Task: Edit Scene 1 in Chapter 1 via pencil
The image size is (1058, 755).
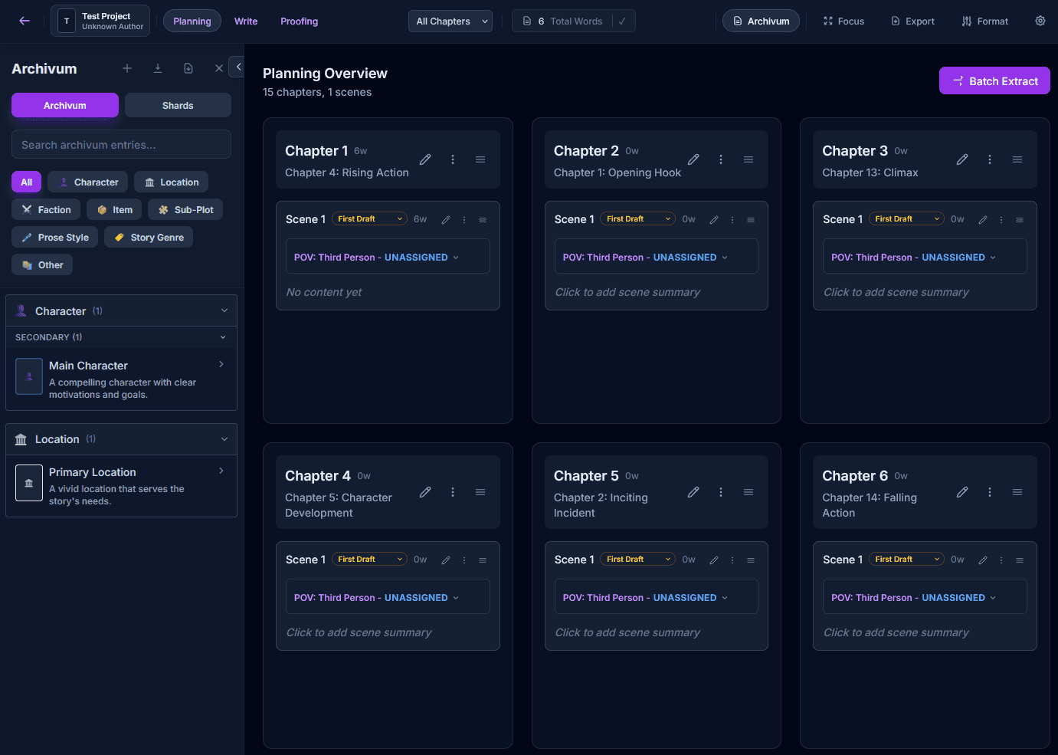Action: coord(446,220)
